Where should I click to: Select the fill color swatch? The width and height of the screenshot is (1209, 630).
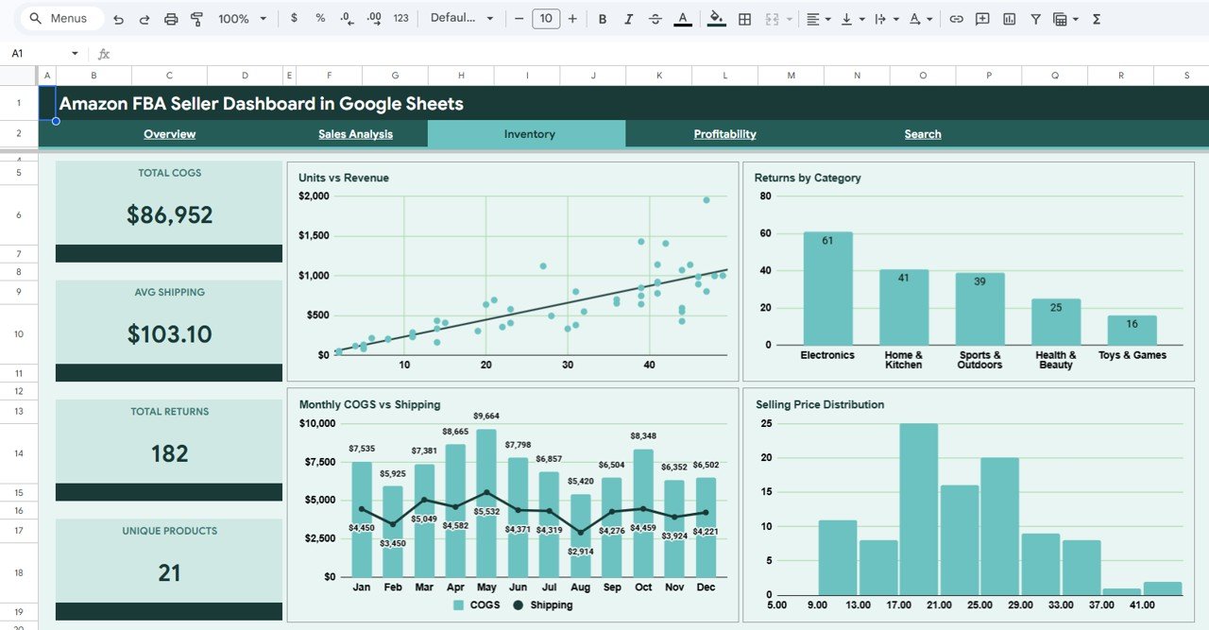coord(716,18)
